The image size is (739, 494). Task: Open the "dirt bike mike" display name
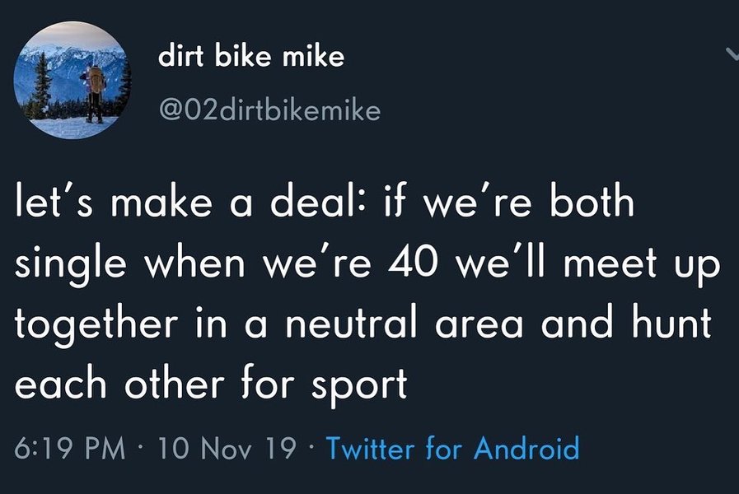click(x=250, y=57)
